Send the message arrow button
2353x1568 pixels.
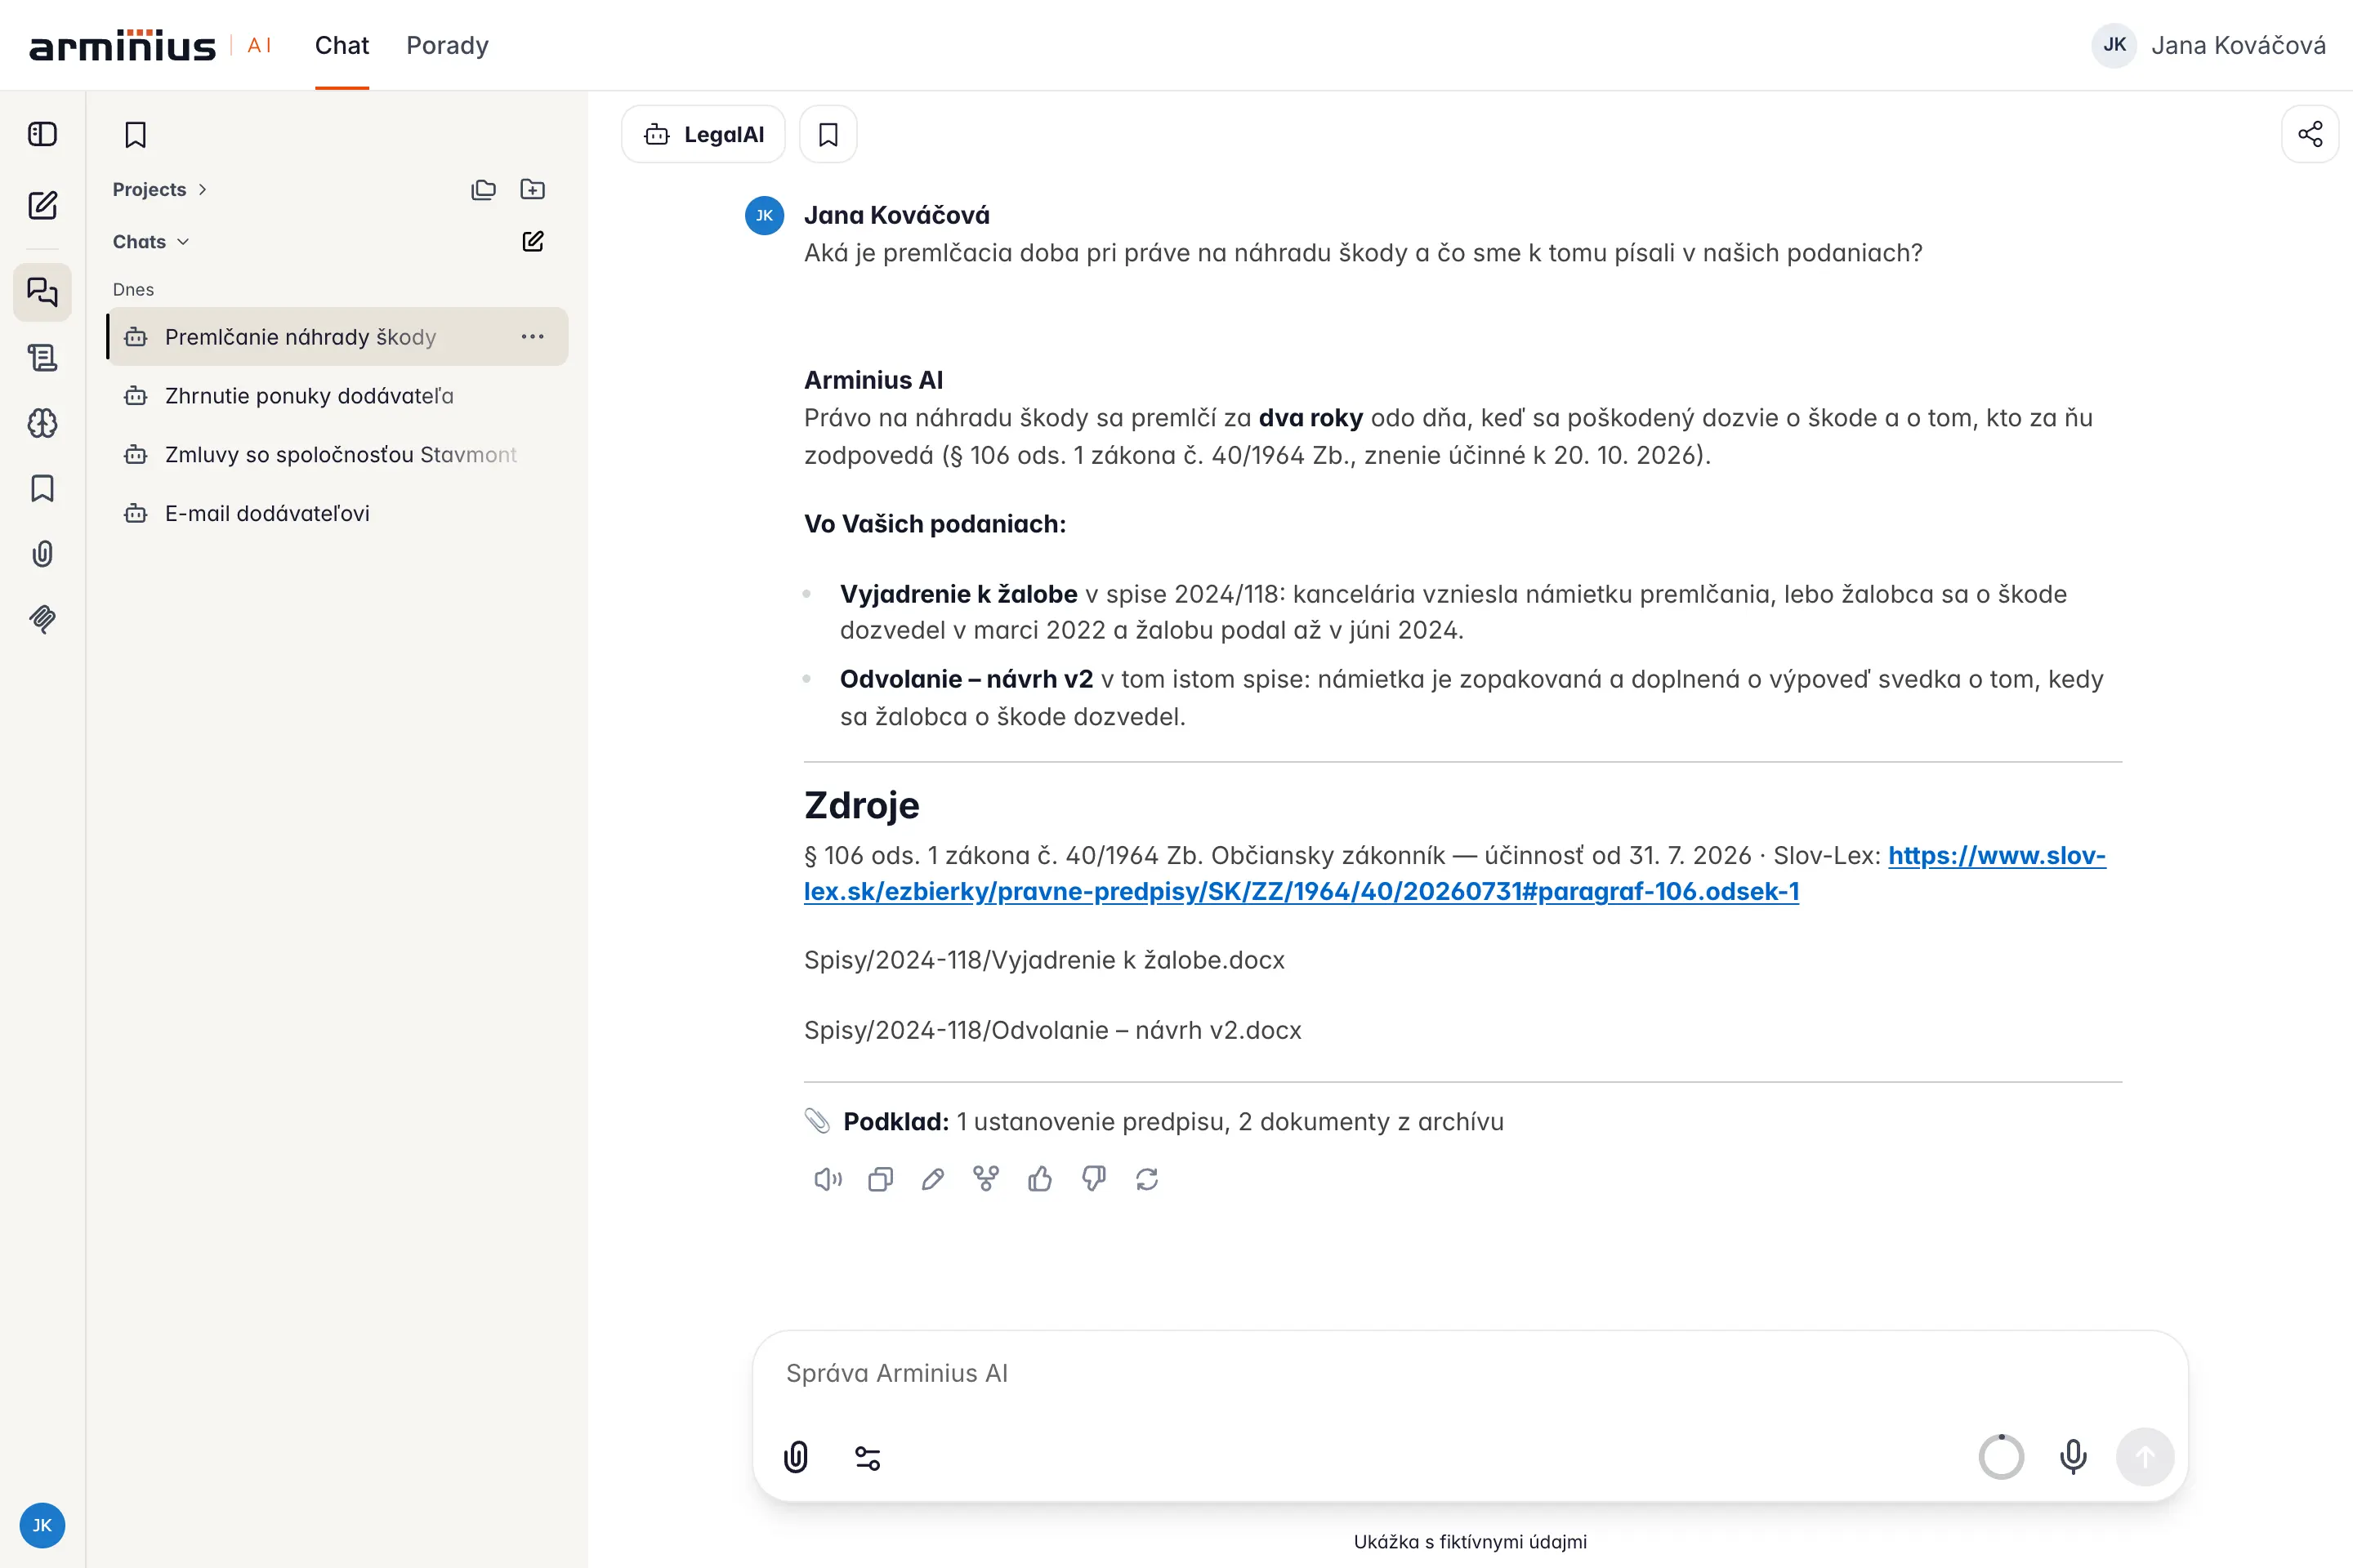2145,1457
